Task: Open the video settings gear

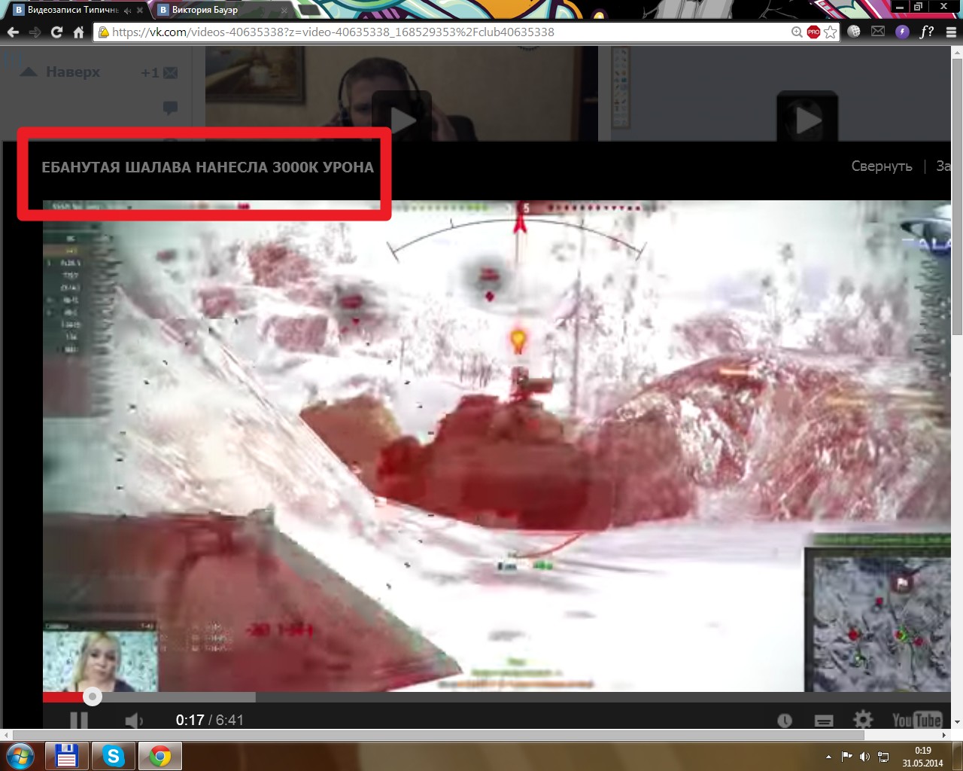Action: (863, 720)
